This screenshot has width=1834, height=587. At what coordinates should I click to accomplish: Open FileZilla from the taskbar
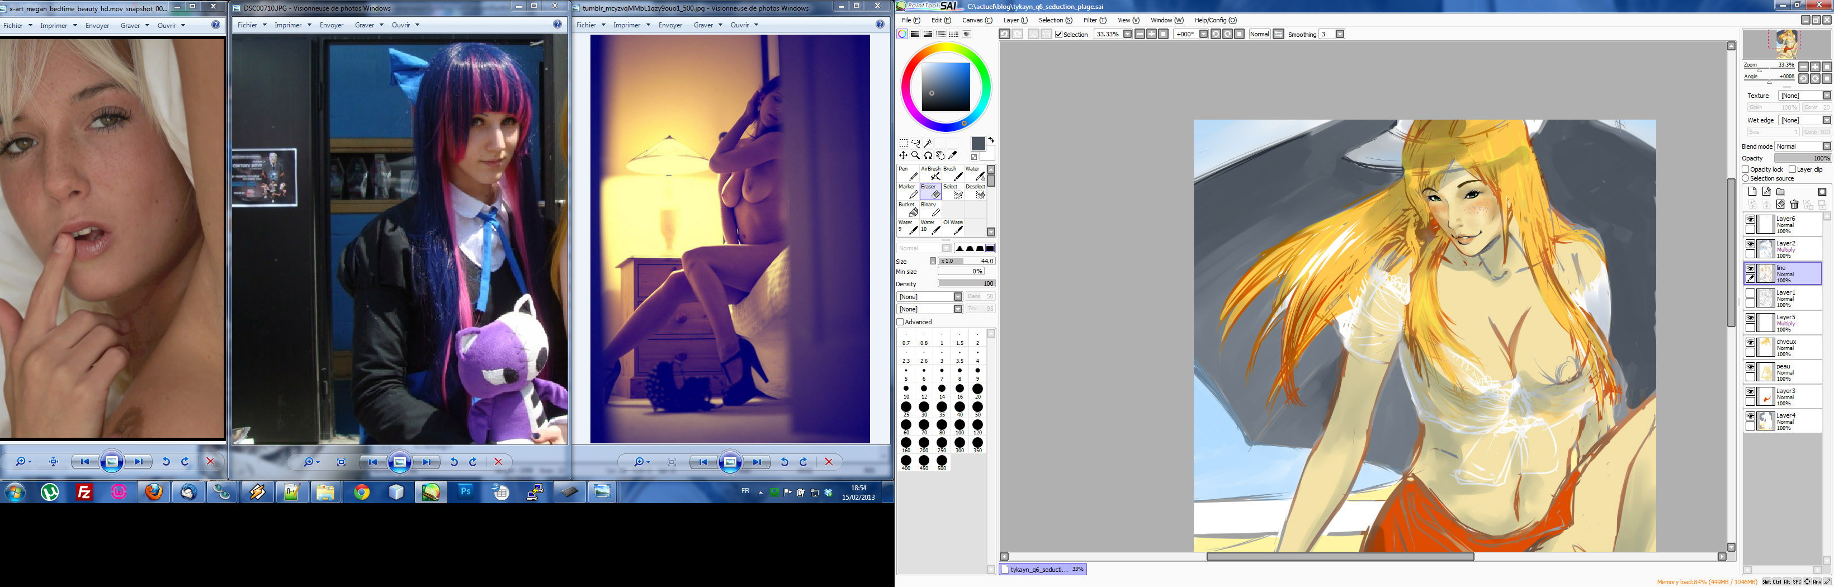coord(84,491)
